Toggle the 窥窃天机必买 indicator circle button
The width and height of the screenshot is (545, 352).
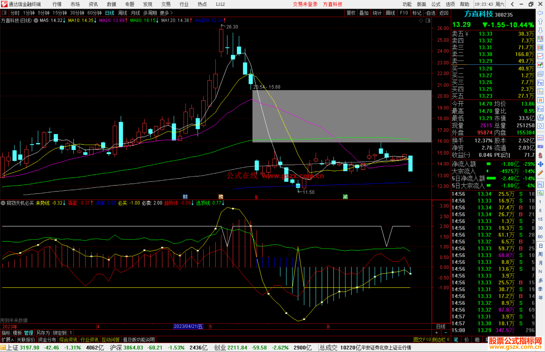coord(3,203)
